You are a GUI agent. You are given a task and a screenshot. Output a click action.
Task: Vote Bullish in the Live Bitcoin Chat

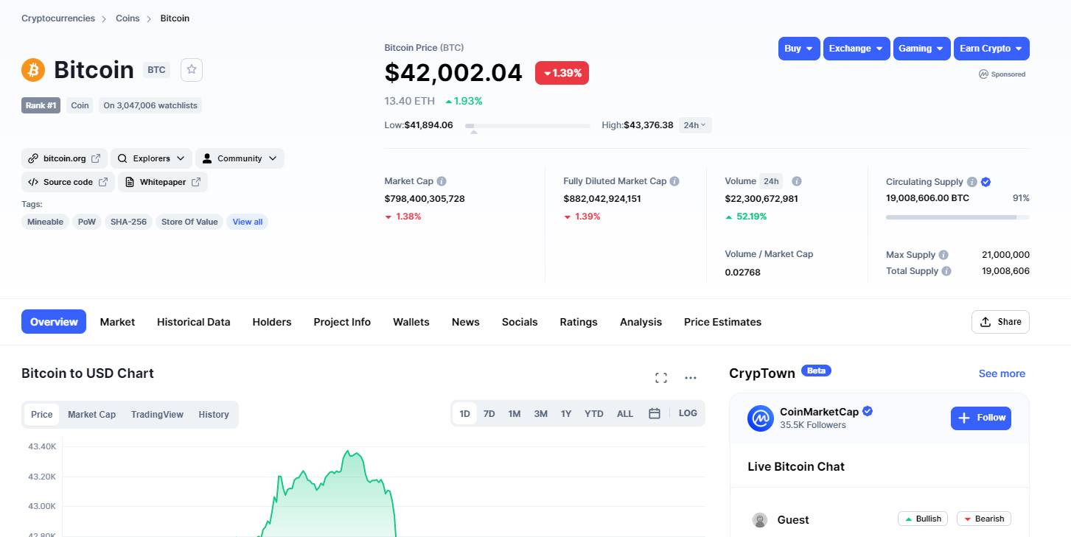tap(922, 519)
